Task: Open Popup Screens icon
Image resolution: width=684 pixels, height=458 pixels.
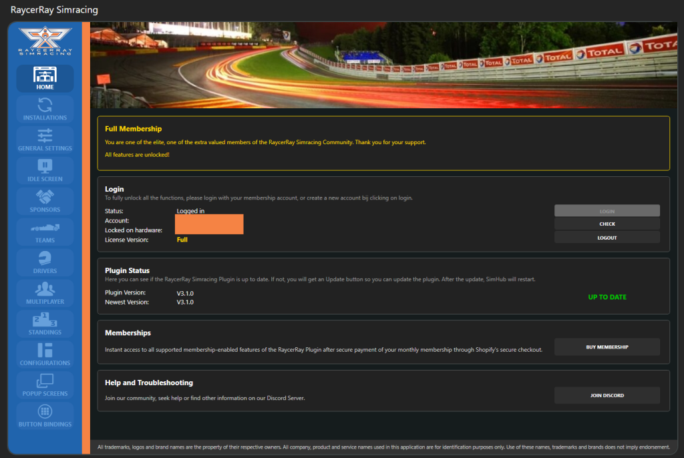Action: coord(45,381)
